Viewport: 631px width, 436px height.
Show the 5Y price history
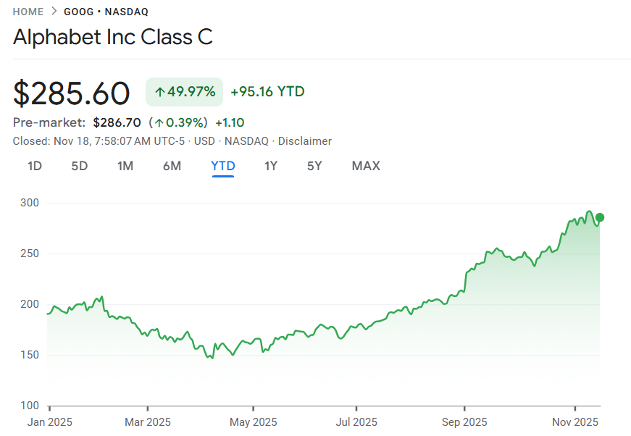314,166
